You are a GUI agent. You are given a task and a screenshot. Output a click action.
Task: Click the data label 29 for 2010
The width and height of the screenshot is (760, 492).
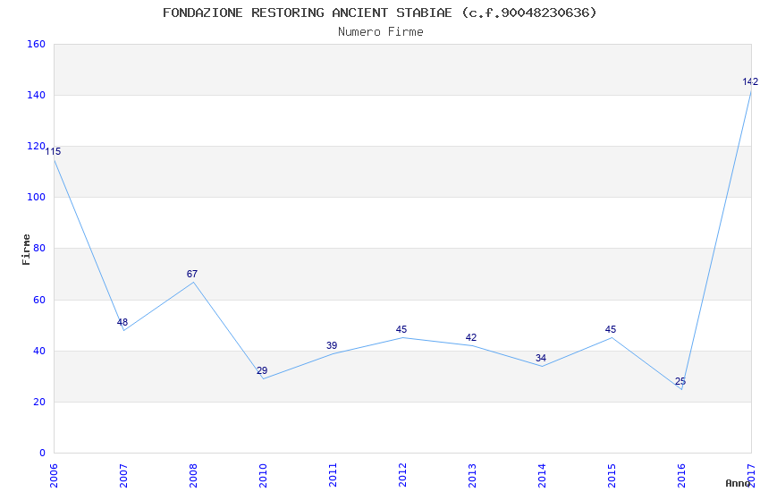262,370
